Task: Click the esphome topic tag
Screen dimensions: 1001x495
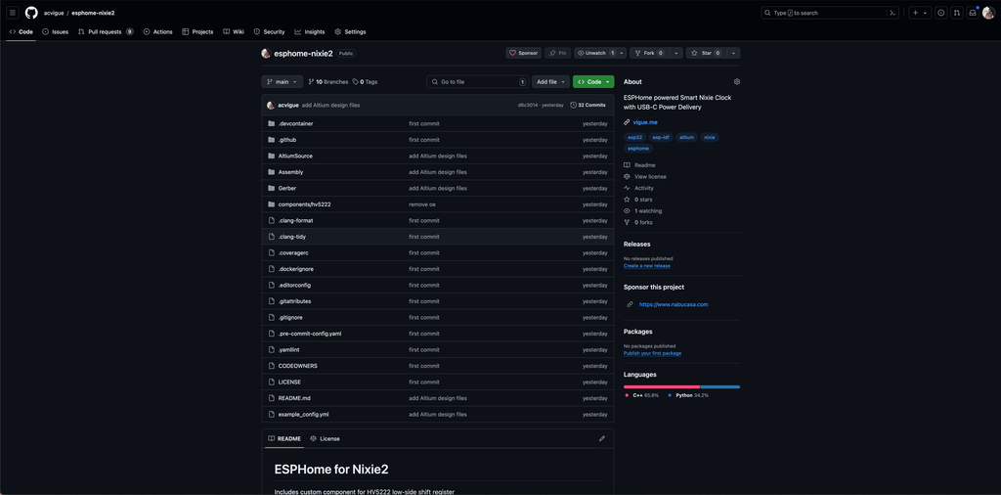Action: tap(638, 148)
